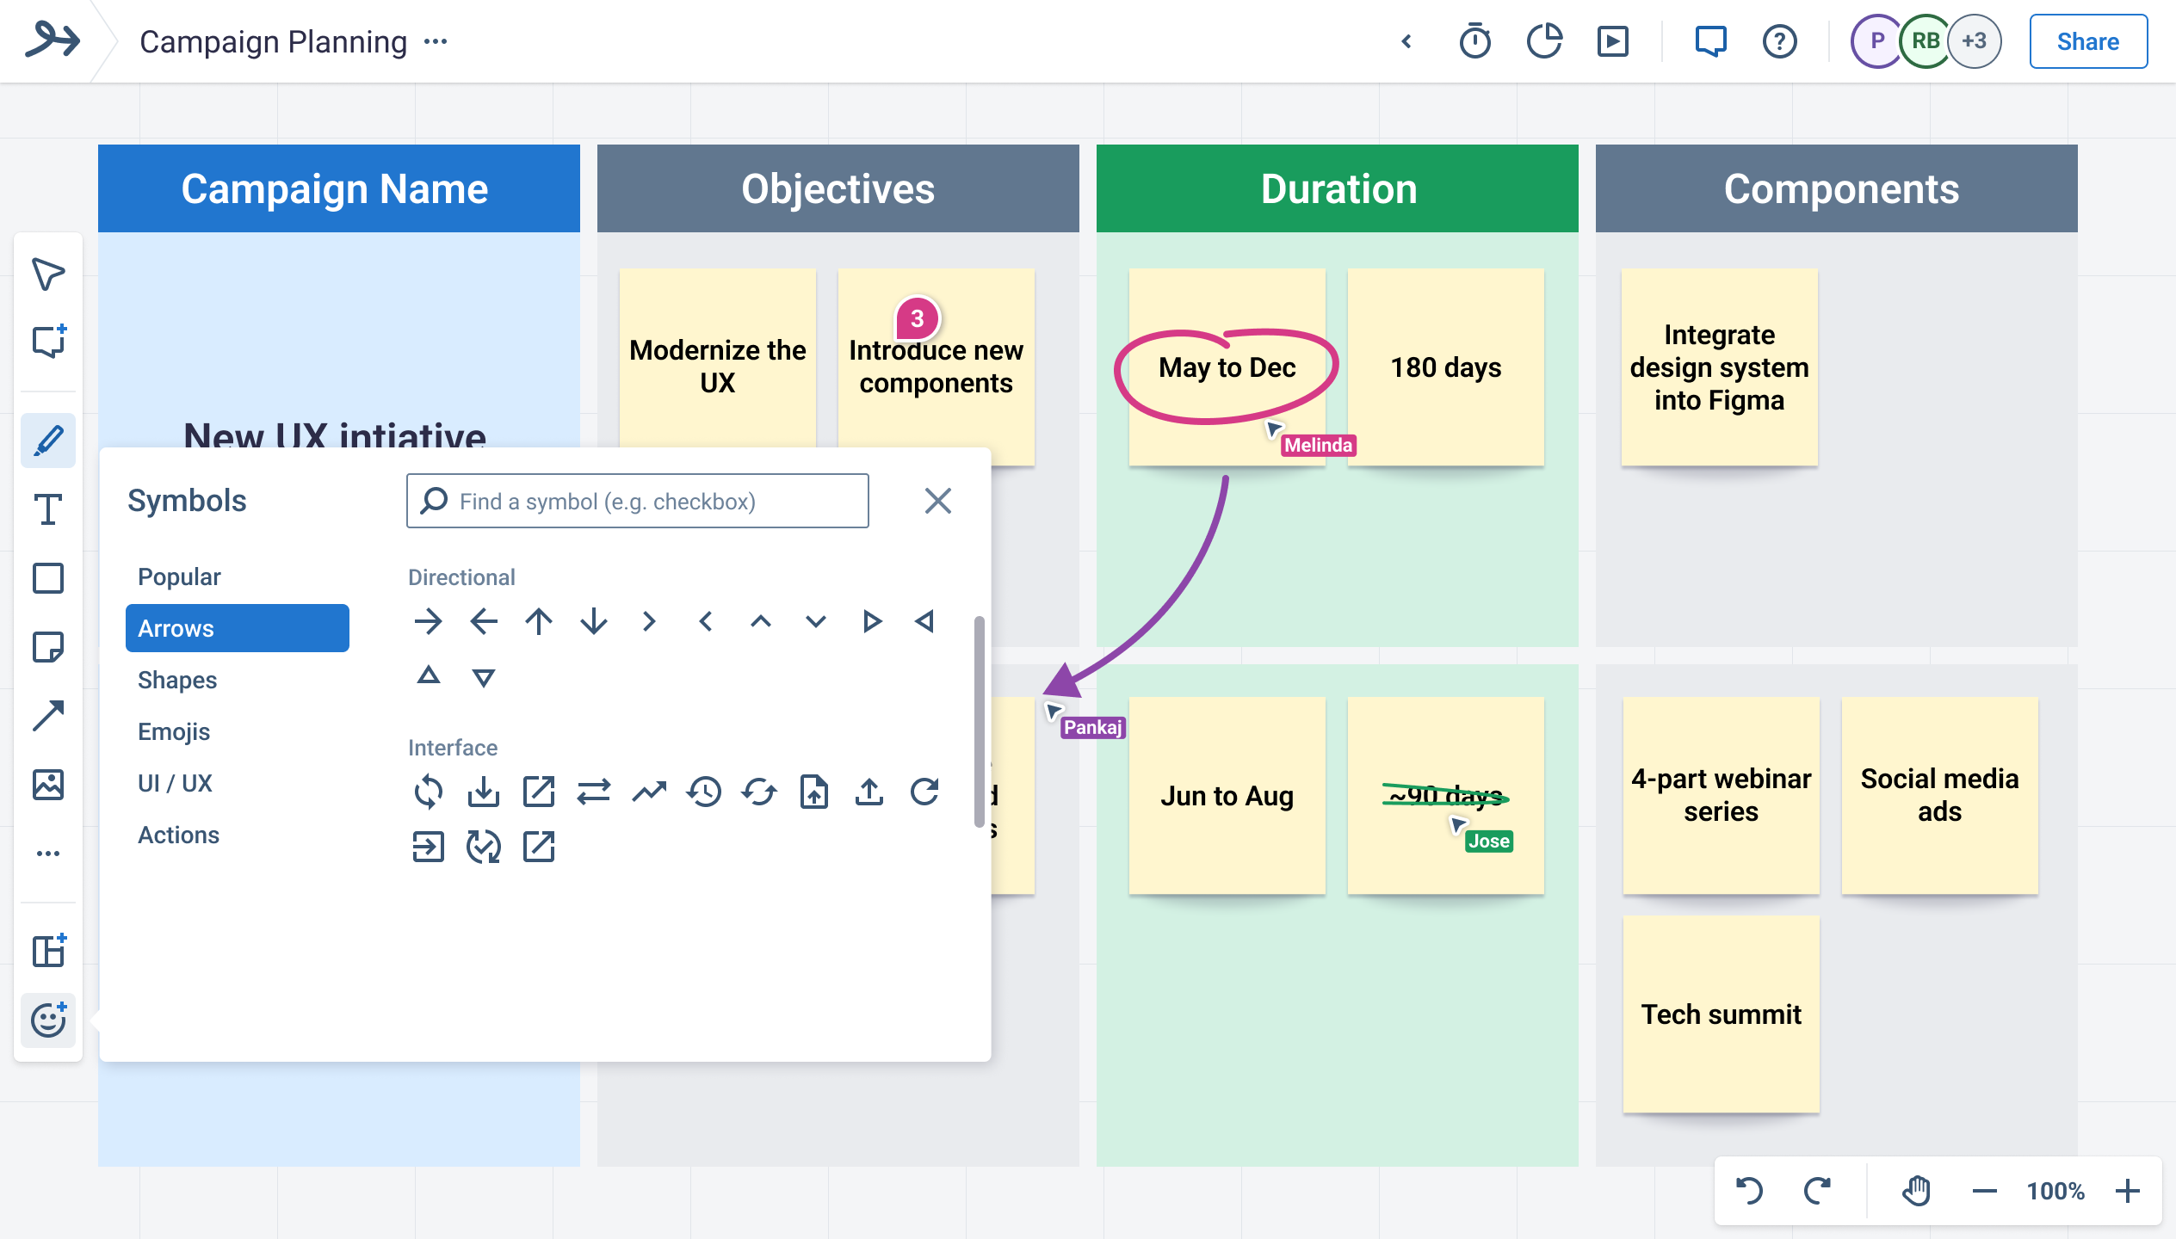The height and width of the screenshot is (1239, 2176).
Task: Click the zoom in plus control
Action: (2128, 1191)
